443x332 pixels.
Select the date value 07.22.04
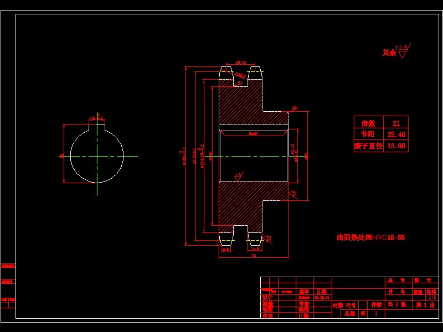pos(322,298)
